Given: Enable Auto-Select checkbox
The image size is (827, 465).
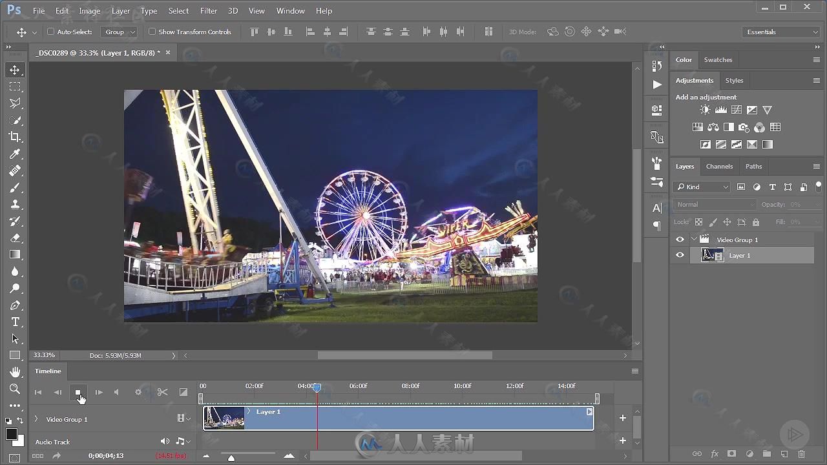Looking at the screenshot, I should pyautogui.click(x=51, y=32).
